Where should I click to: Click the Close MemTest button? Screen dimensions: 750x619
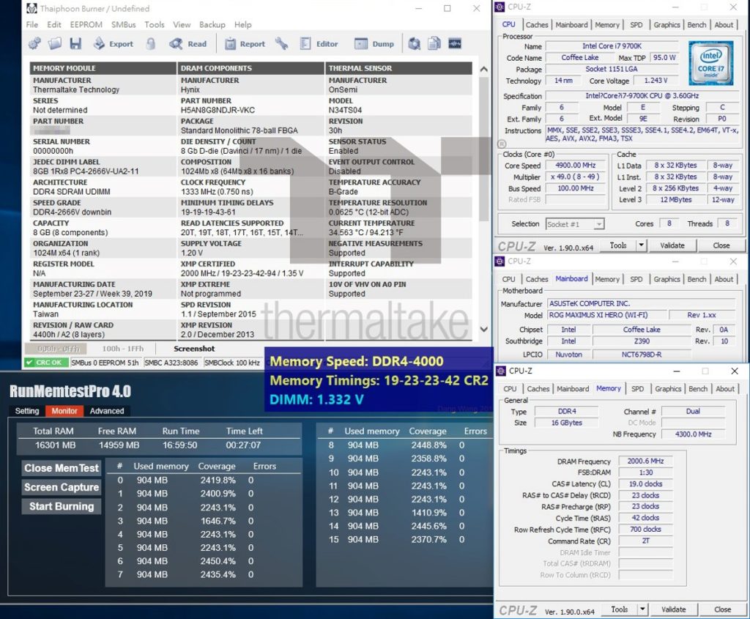pos(62,468)
